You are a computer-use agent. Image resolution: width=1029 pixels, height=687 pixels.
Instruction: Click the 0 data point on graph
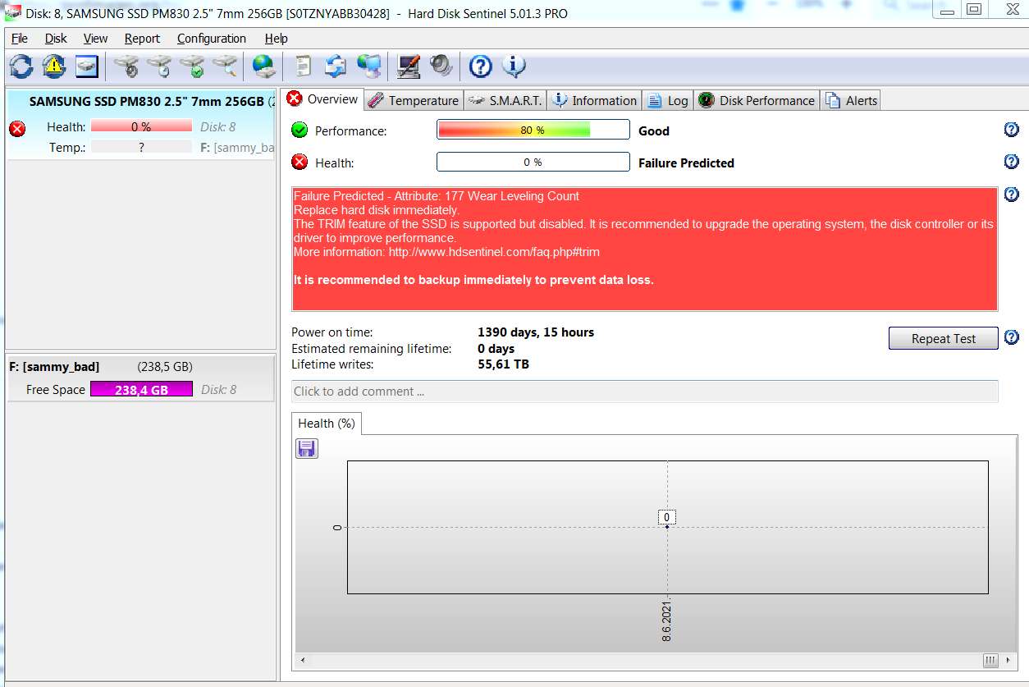pos(667,526)
